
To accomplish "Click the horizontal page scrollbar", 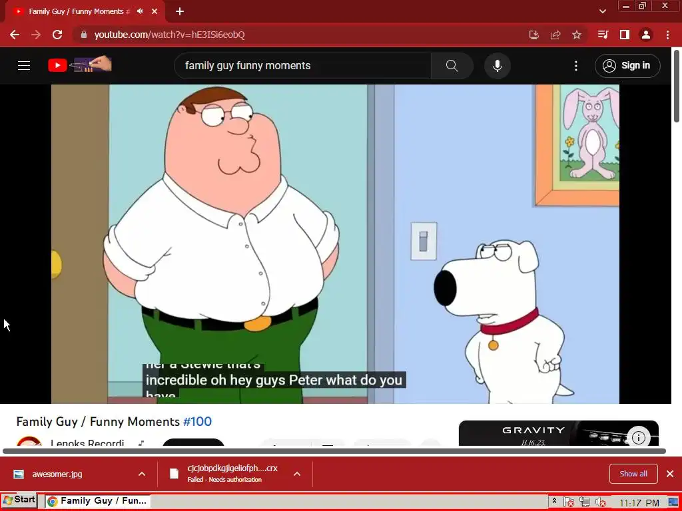I will [334, 451].
